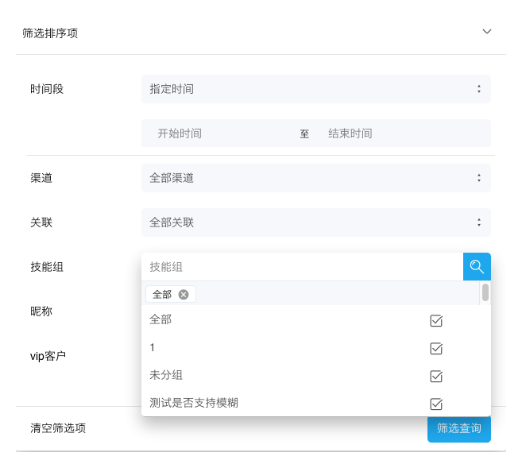Collapse the 筛选排序项 panel chevron
The image size is (522, 468).
tap(487, 32)
